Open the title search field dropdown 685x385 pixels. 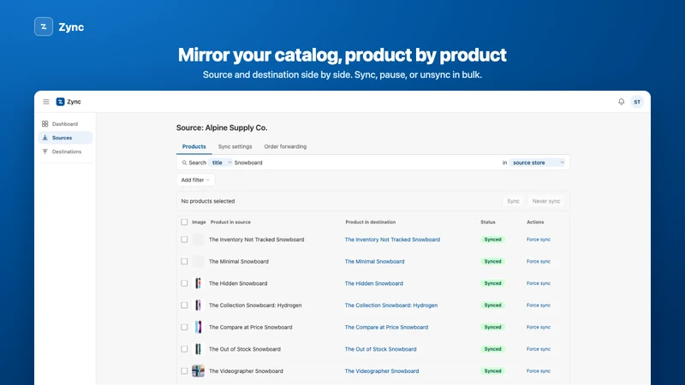[x=220, y=163]
